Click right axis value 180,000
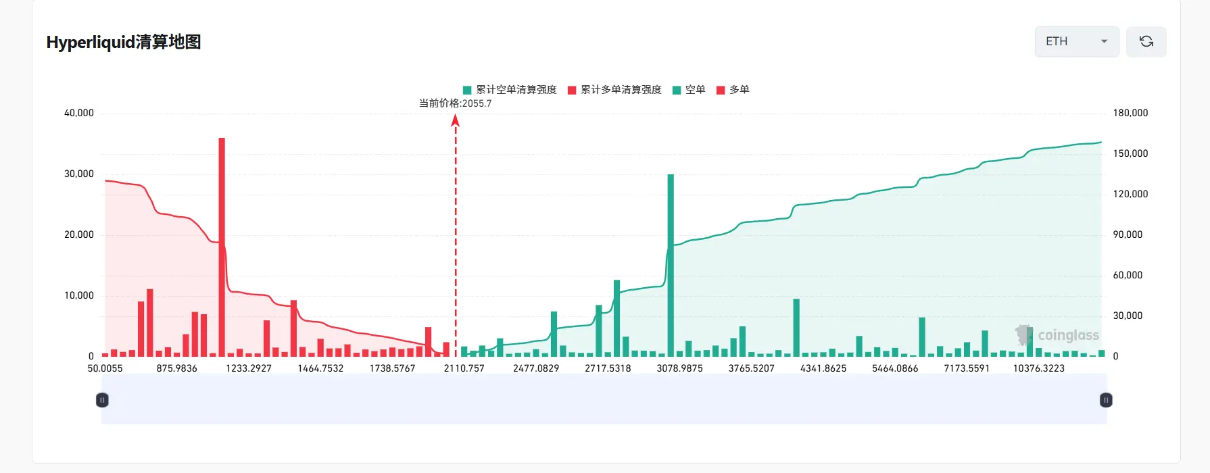The height and width of the screenshot is (473, 1210). click(1130, 113)
